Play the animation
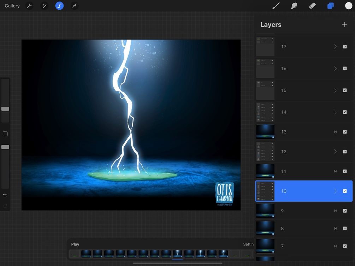355x266 pixels. (x=75, y=244)
